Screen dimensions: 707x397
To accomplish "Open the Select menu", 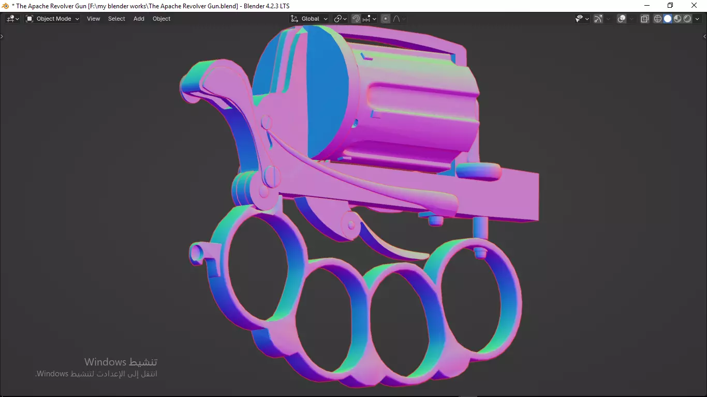I will [x=116, y=19].
